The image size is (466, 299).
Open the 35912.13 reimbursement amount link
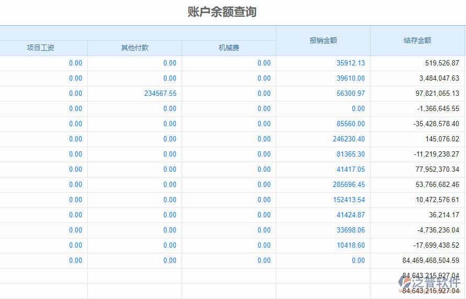point(350,63)
